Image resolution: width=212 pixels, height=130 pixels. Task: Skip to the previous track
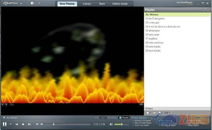click(x=17, y=124)
